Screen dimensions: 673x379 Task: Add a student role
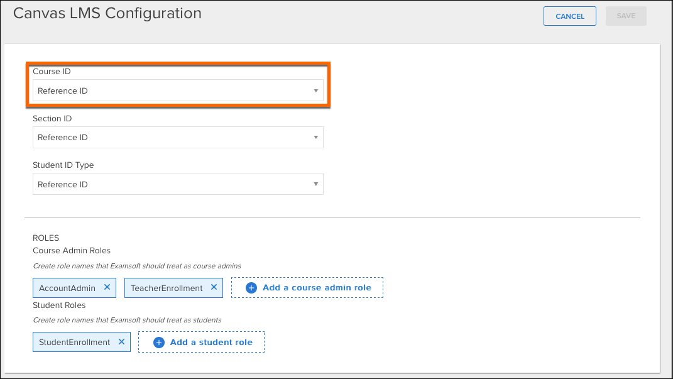click(201, 342)
